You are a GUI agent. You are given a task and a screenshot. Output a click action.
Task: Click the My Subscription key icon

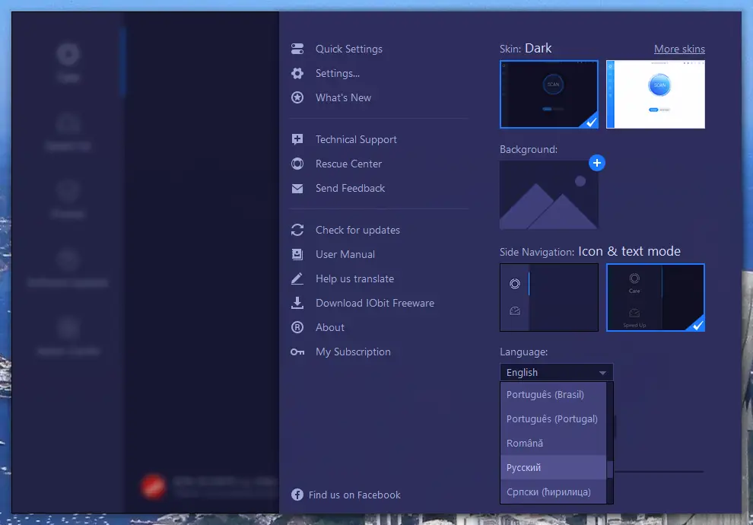pos(297,352)
